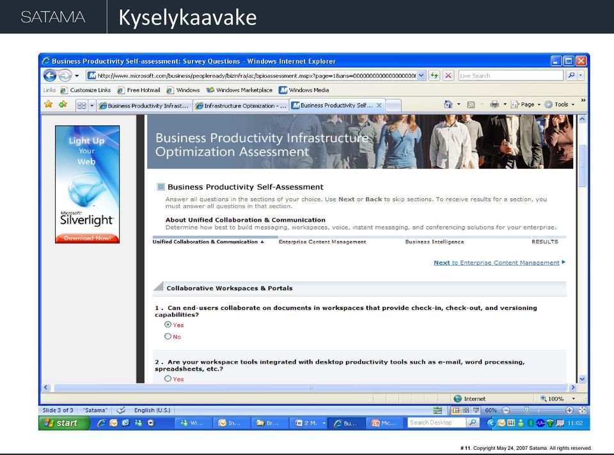
Task: Switch to Business Productivity Infrast... tab
Action: pyautogui.click(x=145, y=105)
